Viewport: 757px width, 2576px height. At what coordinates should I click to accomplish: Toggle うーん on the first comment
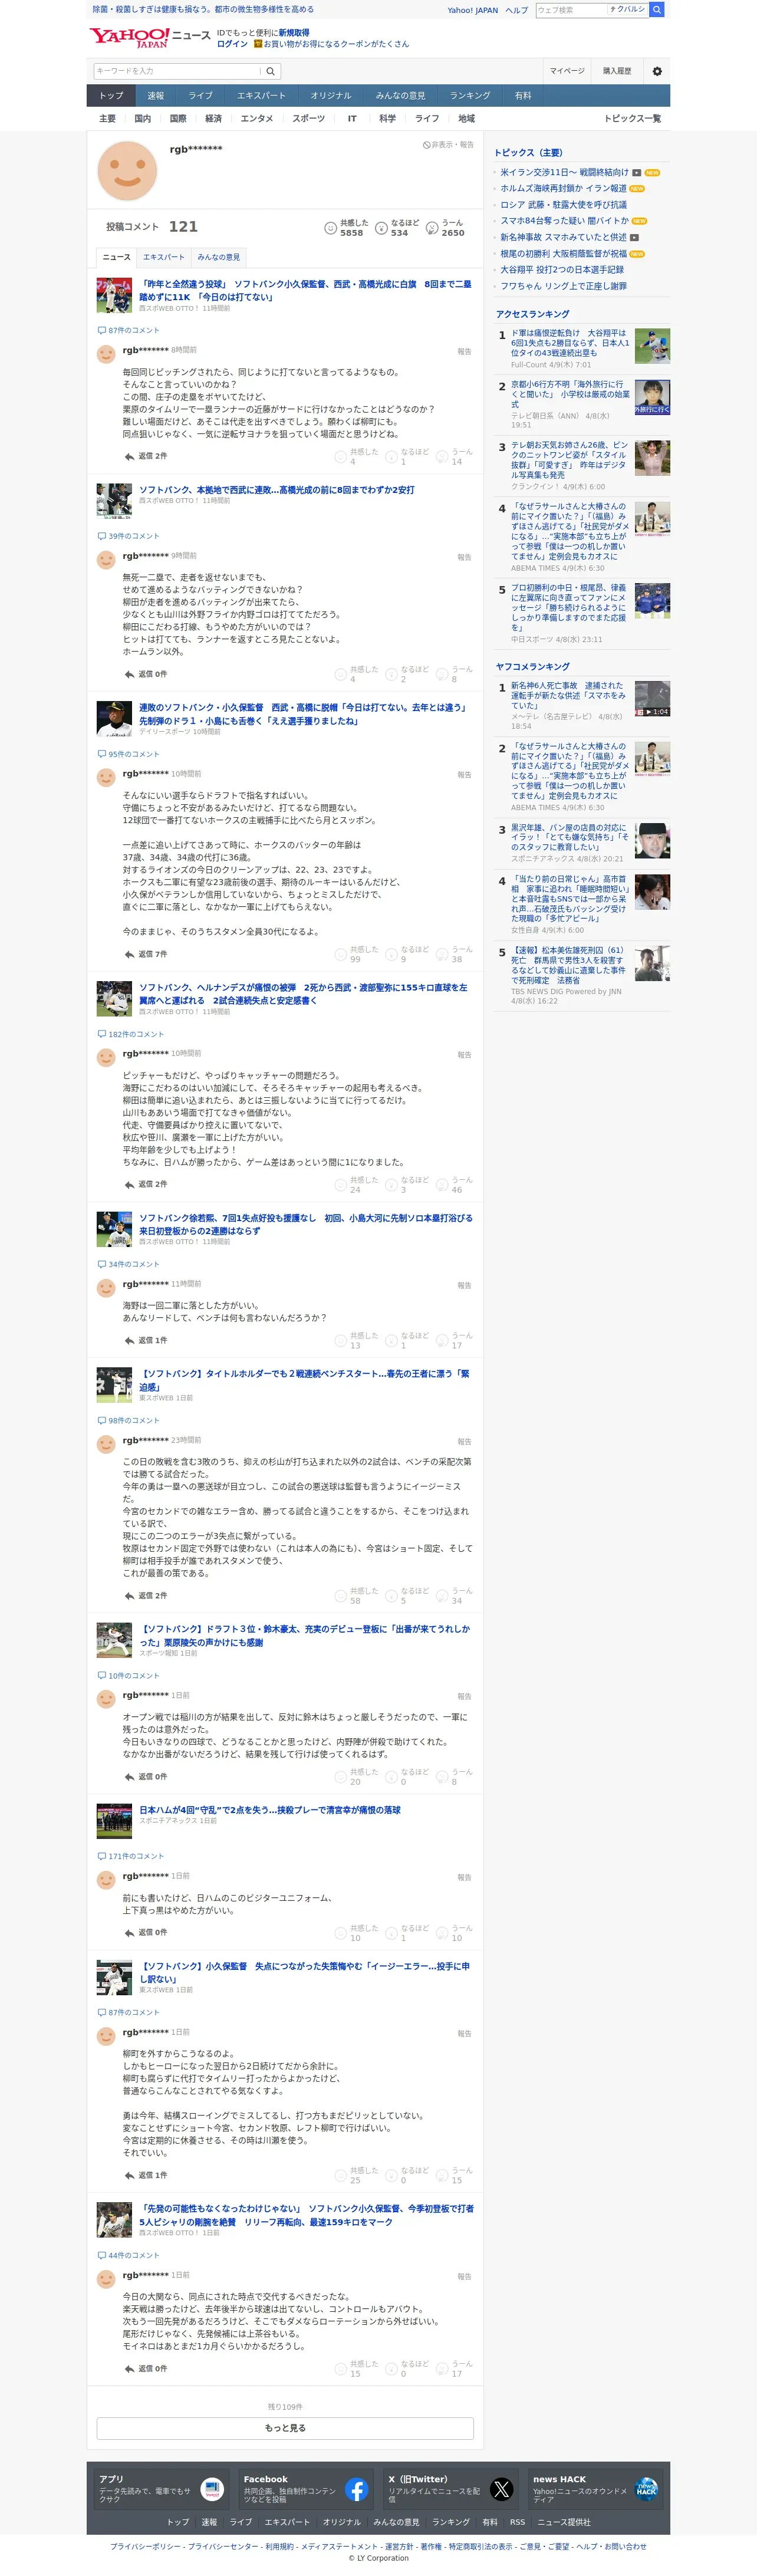455,456
